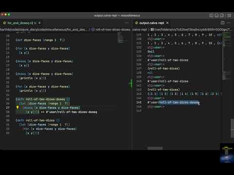
Task: Open More Actions menu of right editor group
Action: 229,23
